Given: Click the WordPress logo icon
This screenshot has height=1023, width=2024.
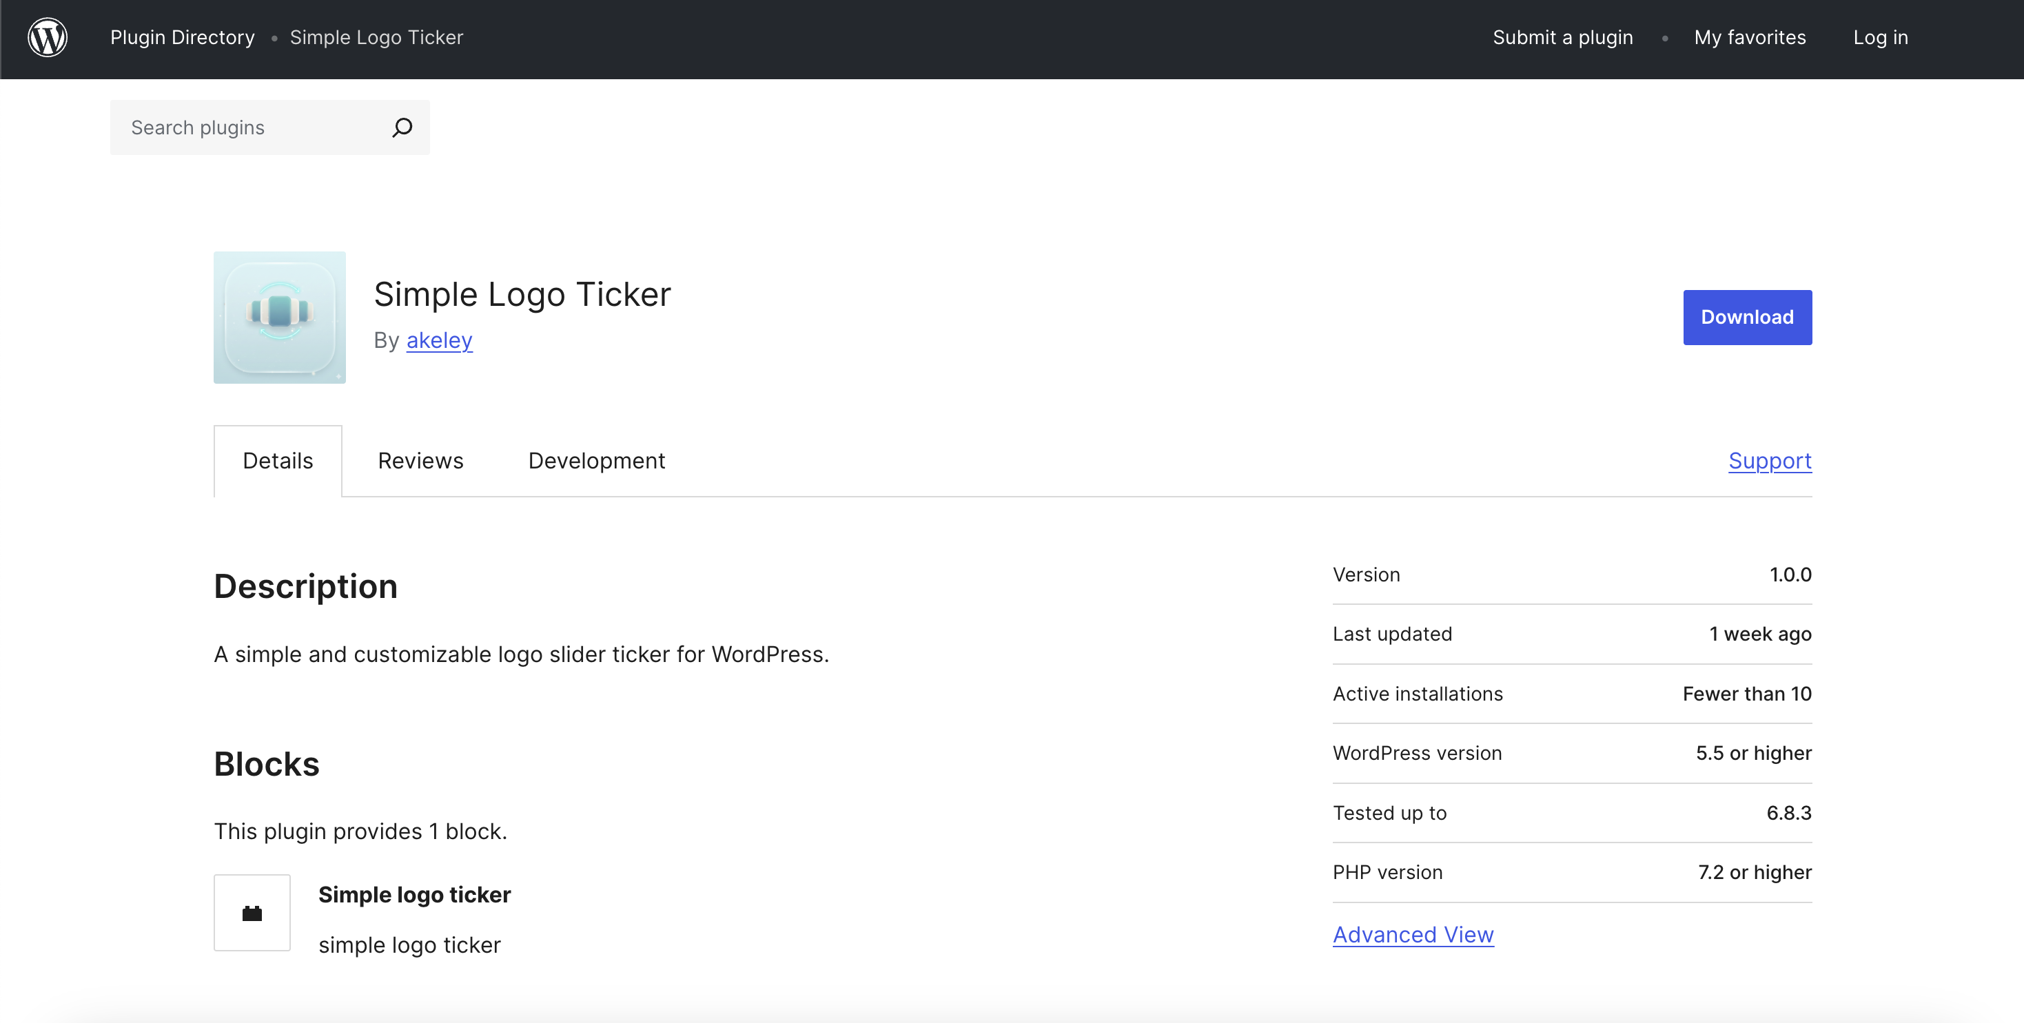Looking at the screenshot, I should (x=47, y=38).
